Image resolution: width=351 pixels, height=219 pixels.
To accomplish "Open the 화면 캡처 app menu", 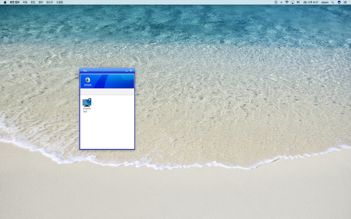I will click(x=14, y=2).
